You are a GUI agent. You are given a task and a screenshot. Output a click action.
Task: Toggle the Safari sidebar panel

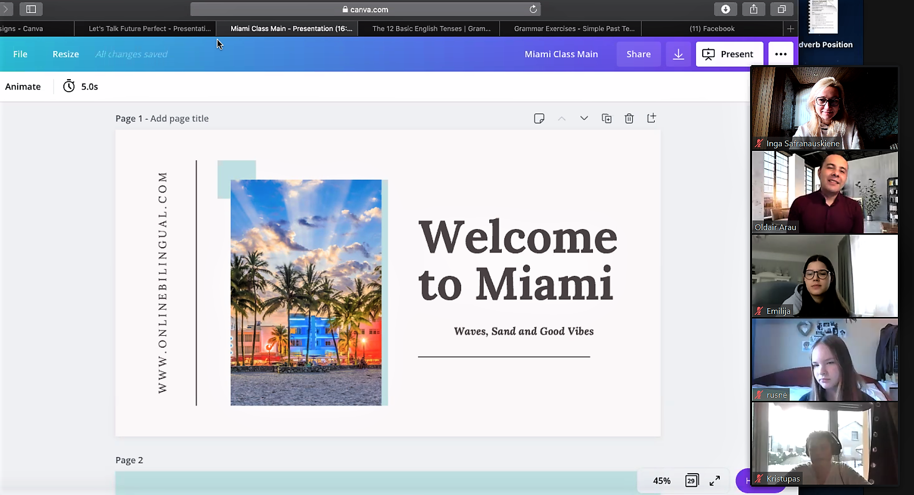[x=31, y=9]
